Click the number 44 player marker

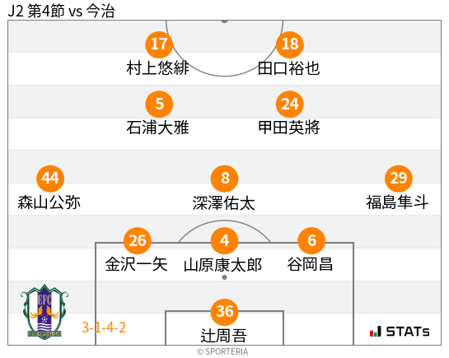[x=50, y=179]
